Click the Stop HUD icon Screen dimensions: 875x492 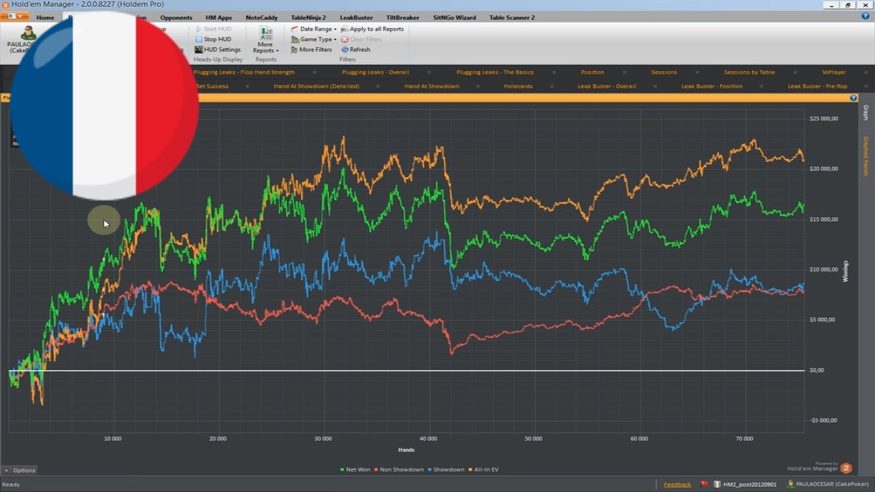[198, 40]
